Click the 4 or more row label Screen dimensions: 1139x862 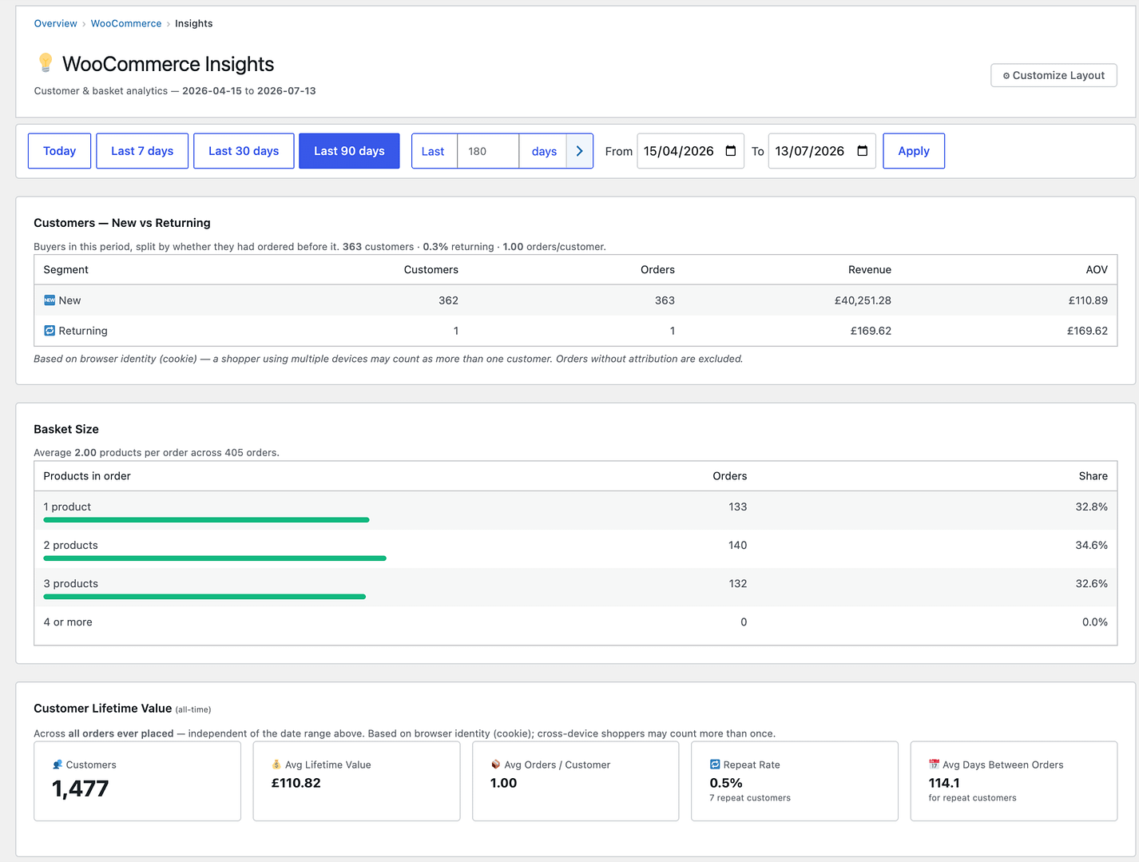(68, 622)
